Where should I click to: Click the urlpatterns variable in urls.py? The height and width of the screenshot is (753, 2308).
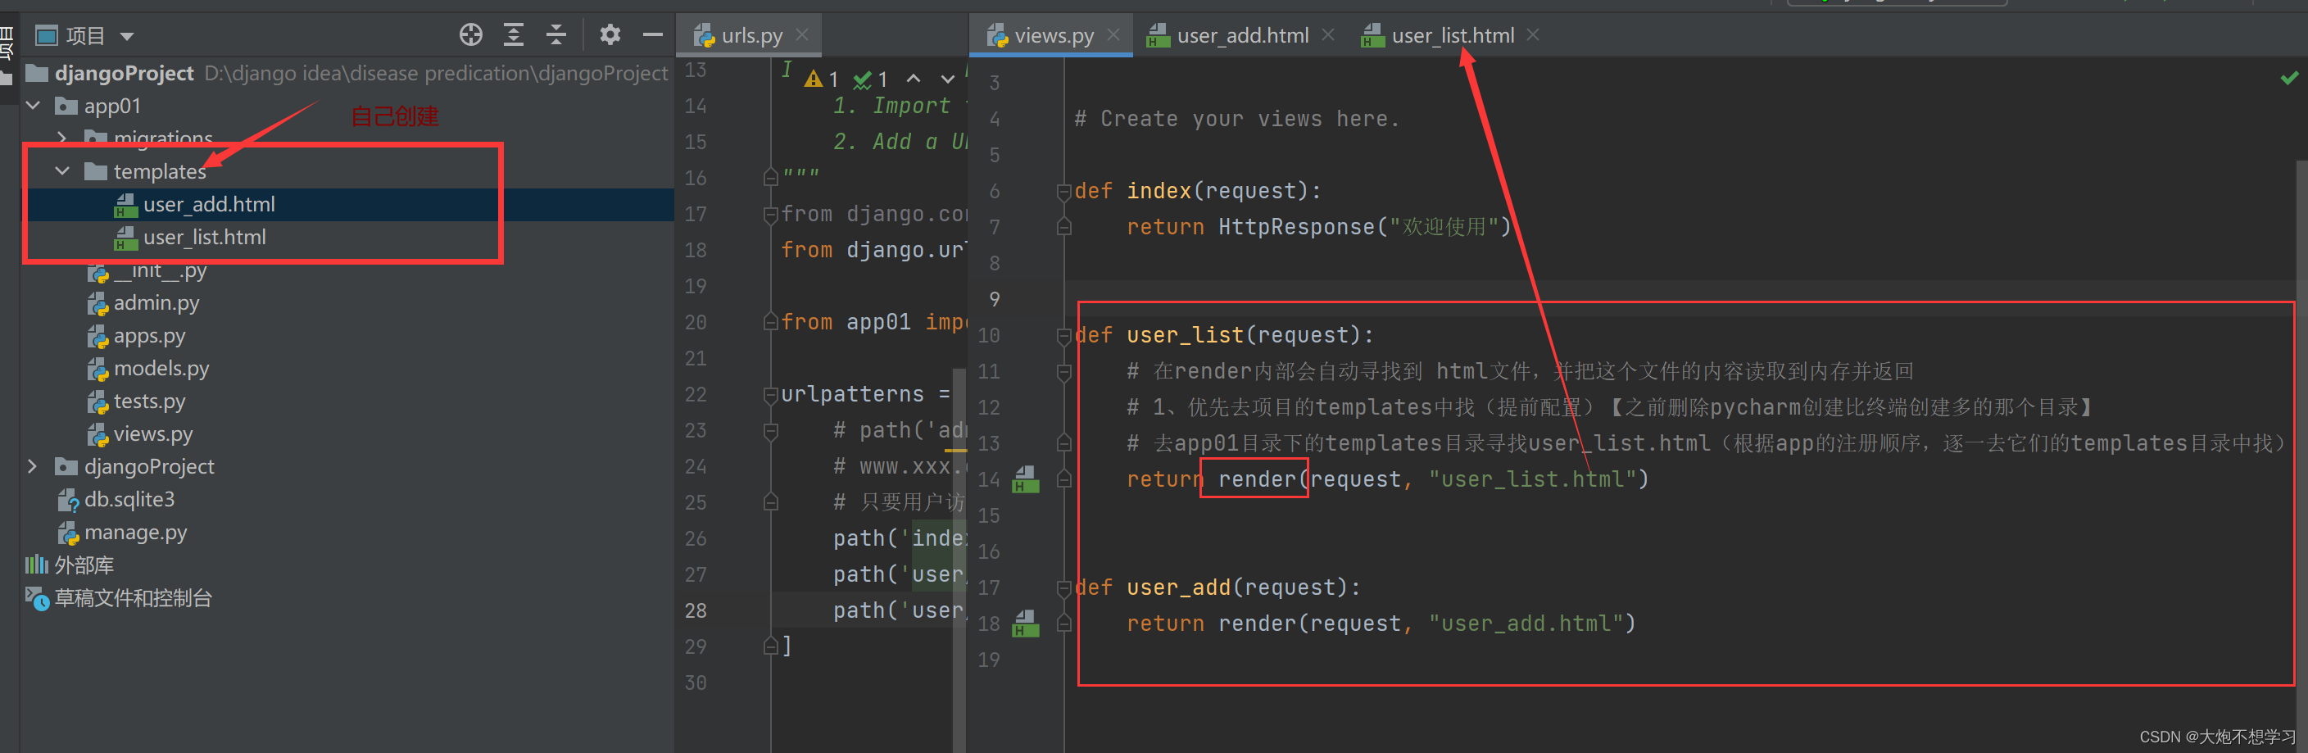pos(852,394)
